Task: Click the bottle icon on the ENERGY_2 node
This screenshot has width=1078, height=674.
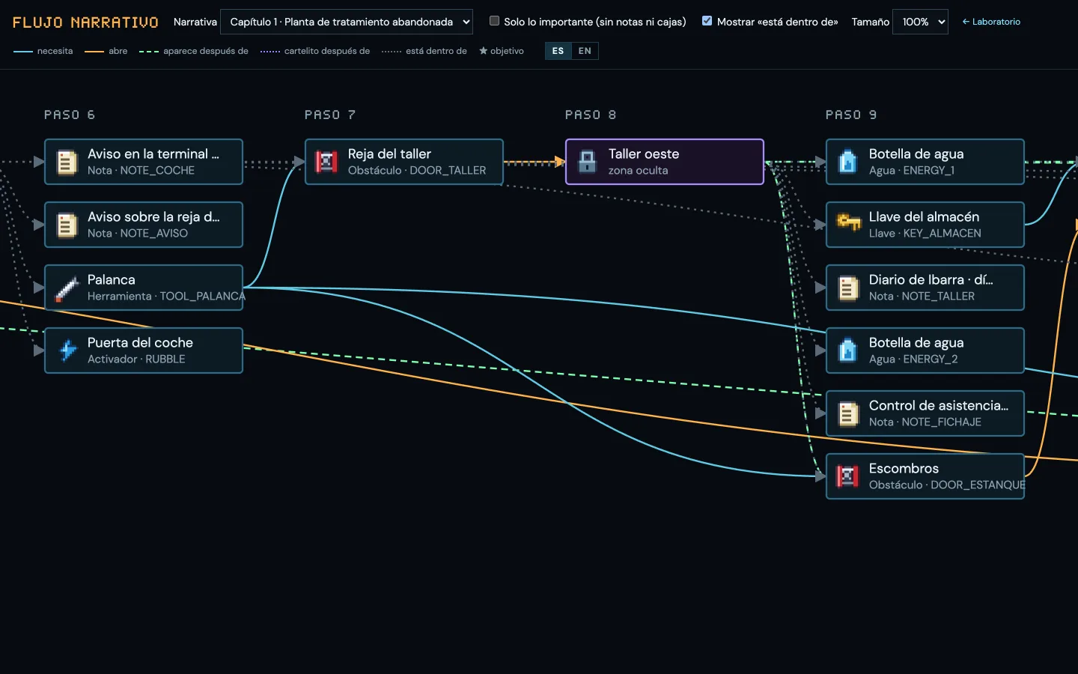Action: 847,350
